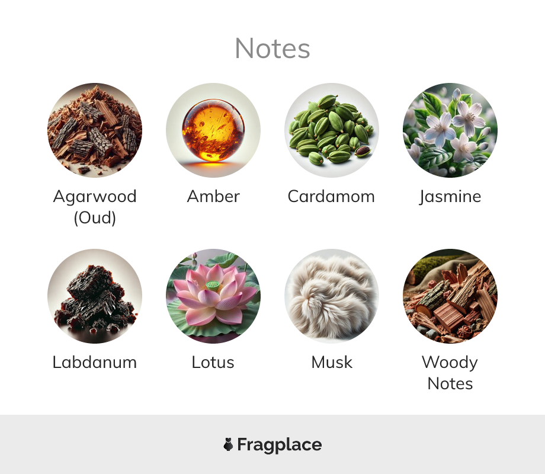Open the Fragplace brand name link

click(x=280, y=445)
